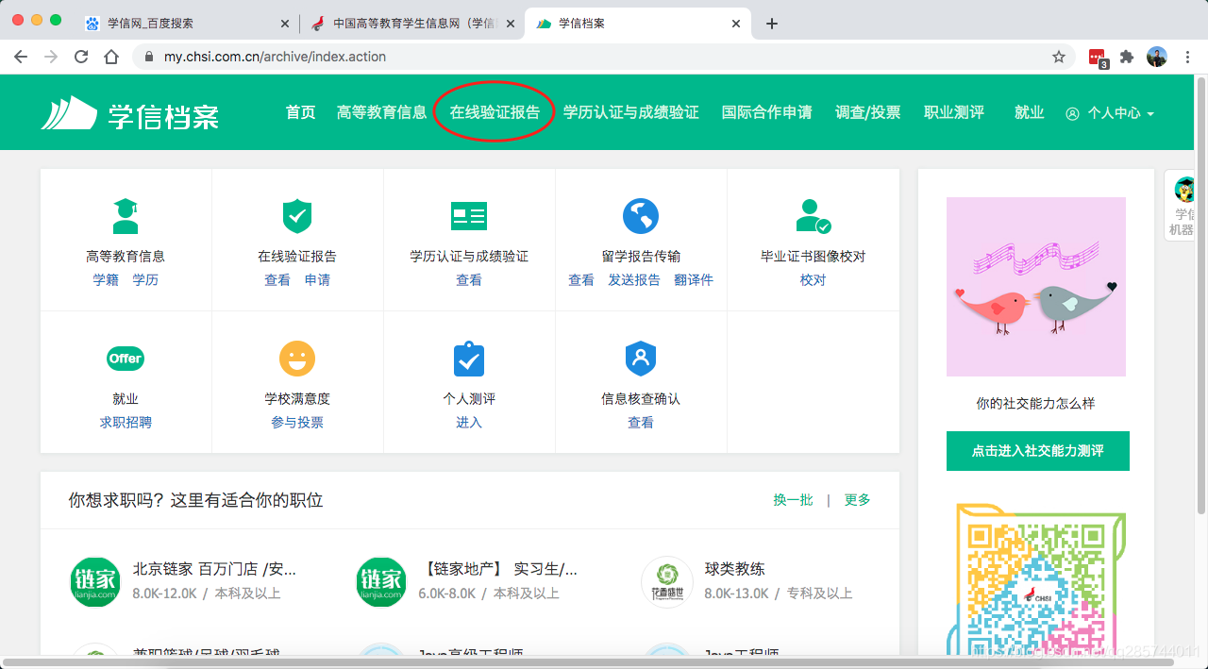Image resolution: width=1208 pixels, height=669 pixels.
Task: Click the 学历 link under 高等教育信息
Action: coord(145,280)
